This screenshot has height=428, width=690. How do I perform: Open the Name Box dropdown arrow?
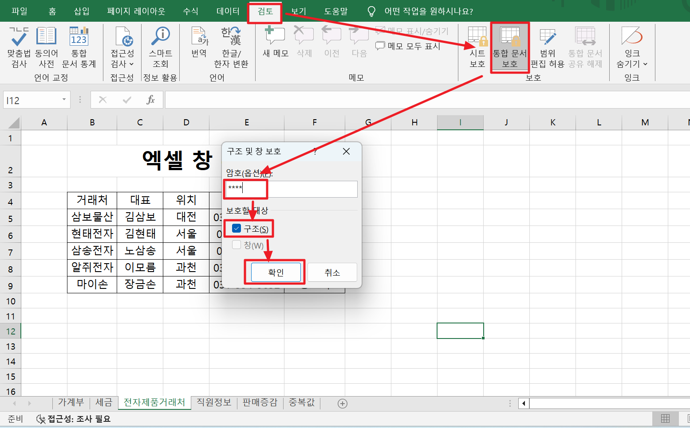pyautogui.click(x=64, y=100)
